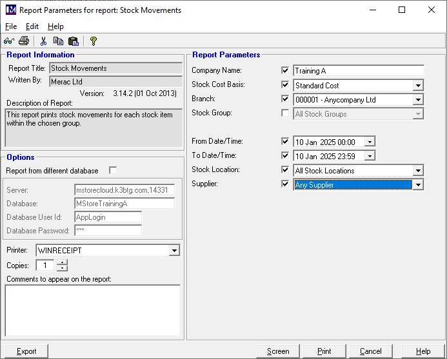Open the Edit menu
Image resolution: width=447 pixels, height=359 pixels.
32,26
